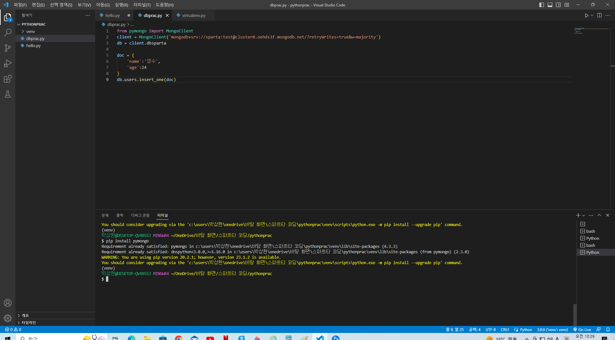
Task: Expand the venv folder
Action: pos(55,31)
